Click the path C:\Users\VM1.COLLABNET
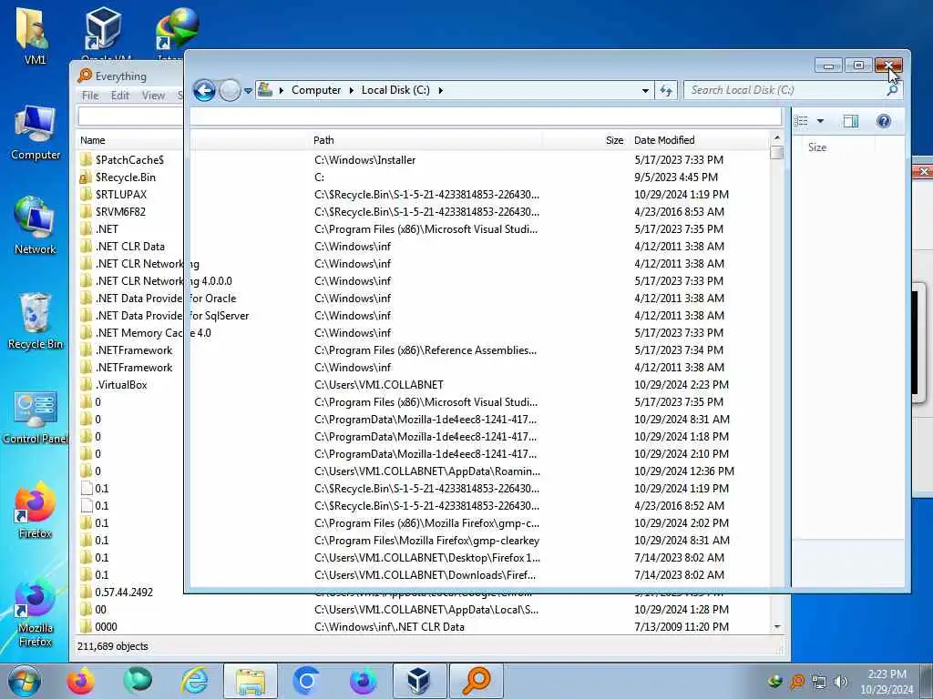933x699 pixels. (x=378, y=385)
